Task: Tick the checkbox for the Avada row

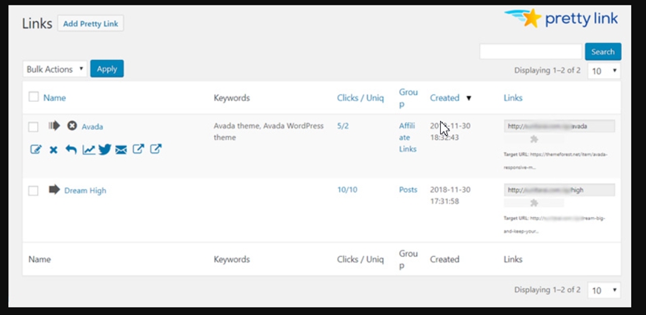Action: coord(34,127)
